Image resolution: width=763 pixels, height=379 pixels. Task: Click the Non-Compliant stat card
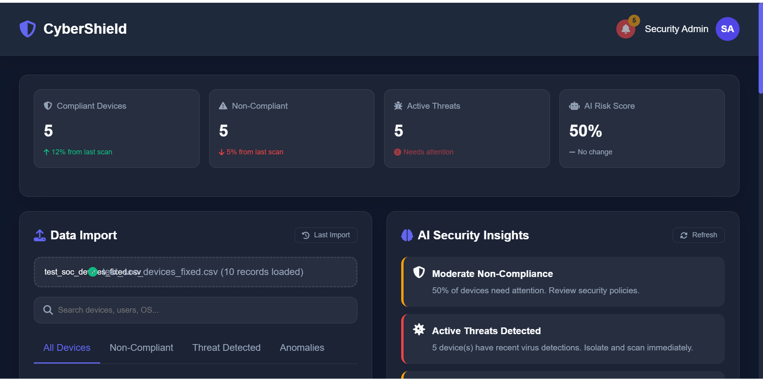point(292,129)
